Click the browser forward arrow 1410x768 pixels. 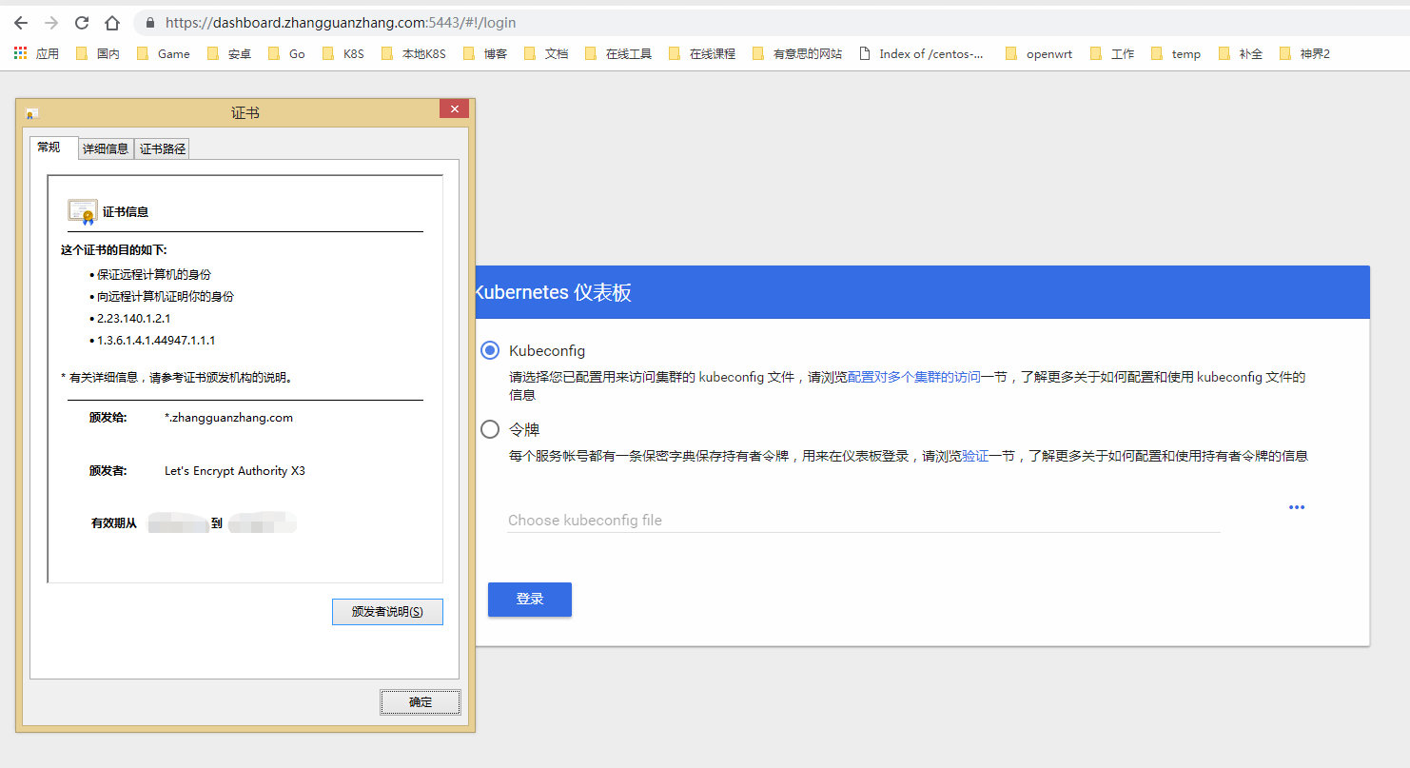click(x=51, y=23)
